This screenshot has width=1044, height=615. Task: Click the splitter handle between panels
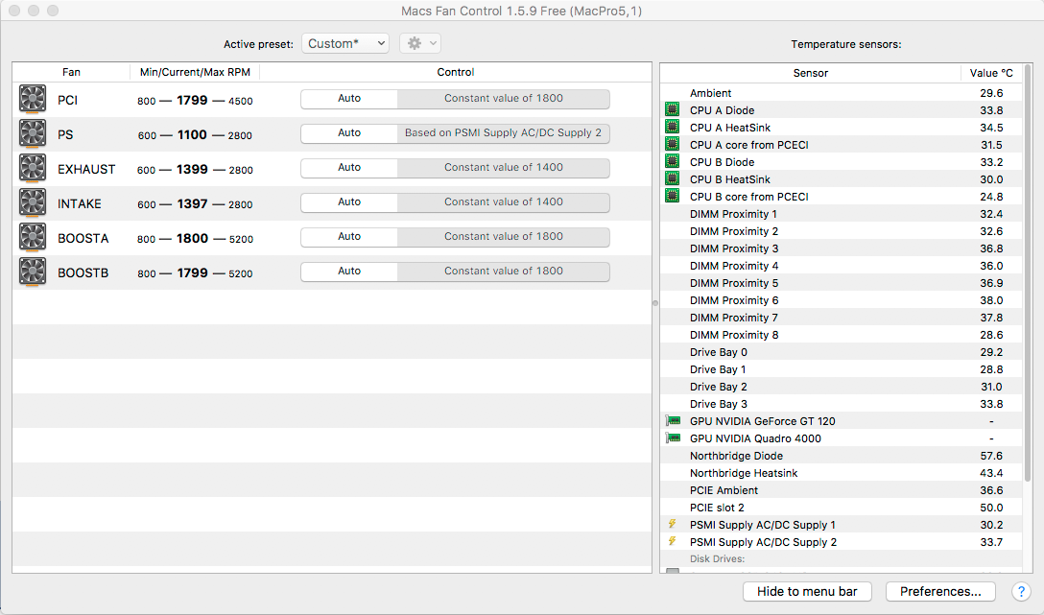coord(655,303)
